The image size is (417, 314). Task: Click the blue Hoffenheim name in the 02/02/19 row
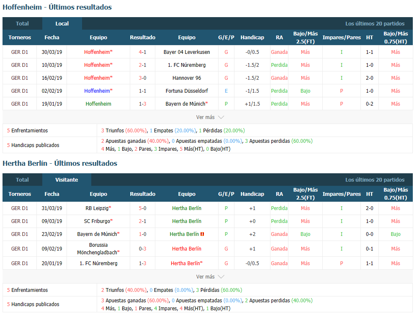[x=97, y=91]
